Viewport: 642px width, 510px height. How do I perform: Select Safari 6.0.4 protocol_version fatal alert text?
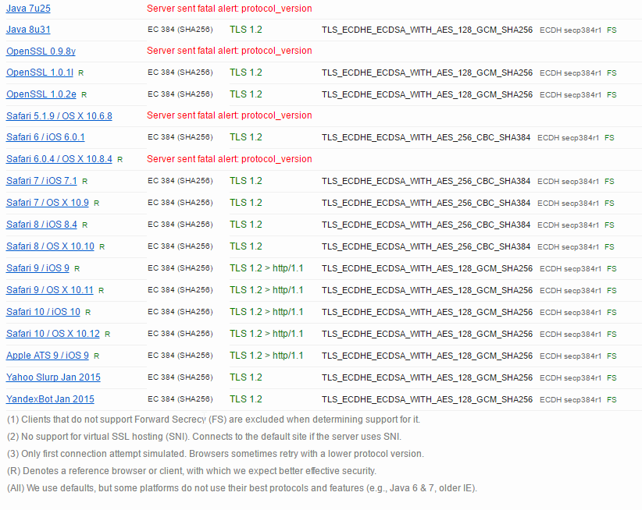click(x=230, y=159)
